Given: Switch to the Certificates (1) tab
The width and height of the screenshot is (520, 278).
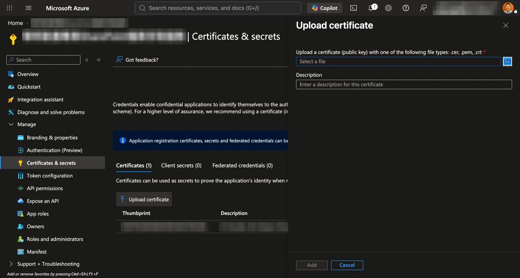Looking at the screenshot, I should (134, 165).
